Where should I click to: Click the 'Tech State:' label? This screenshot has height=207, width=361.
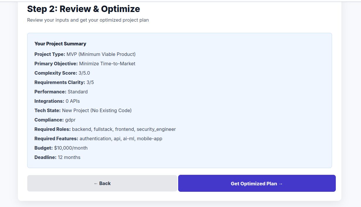[47, 110]
